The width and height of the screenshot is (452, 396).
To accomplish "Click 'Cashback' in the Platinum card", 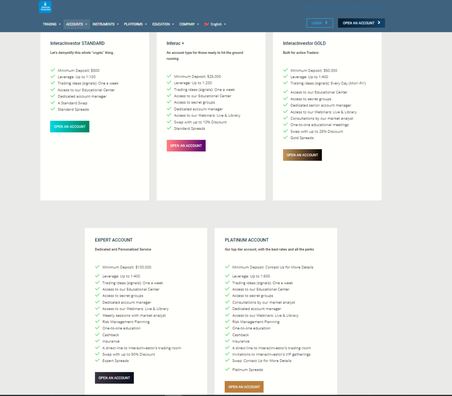I will (x=241, y=335).
